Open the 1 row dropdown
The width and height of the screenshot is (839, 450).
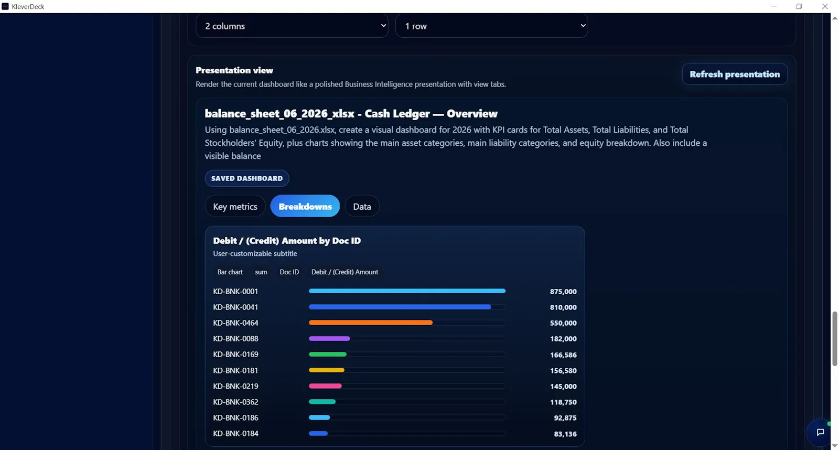click(x=492, y=26)
